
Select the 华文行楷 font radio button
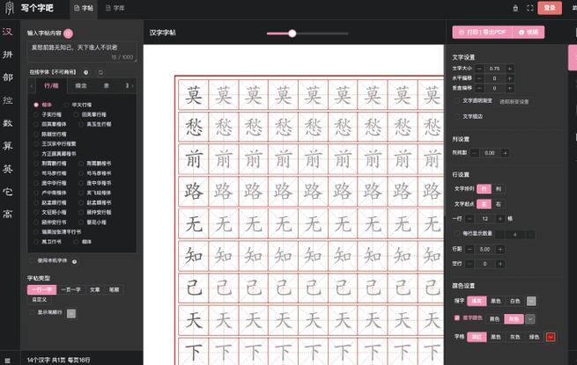(66, 105)
